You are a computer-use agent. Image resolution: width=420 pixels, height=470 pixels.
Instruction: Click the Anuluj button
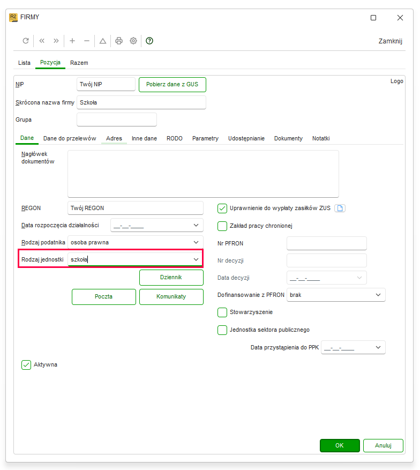point(384,446)
